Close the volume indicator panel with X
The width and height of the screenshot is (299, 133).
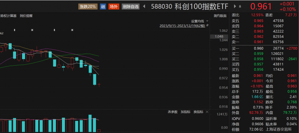click(207, 112)
